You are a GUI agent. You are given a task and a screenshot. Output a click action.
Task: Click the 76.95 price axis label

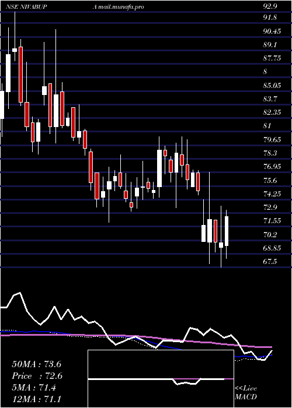[272, 167]
